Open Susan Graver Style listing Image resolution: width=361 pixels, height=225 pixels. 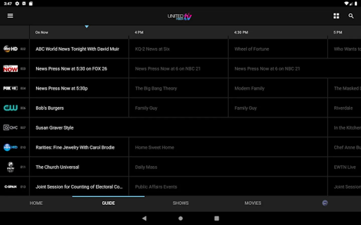178,127
